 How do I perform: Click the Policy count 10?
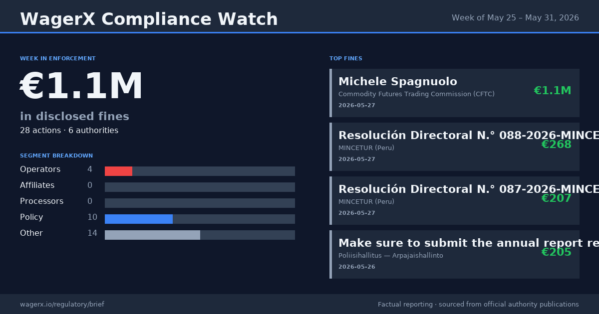coord(92,217)
